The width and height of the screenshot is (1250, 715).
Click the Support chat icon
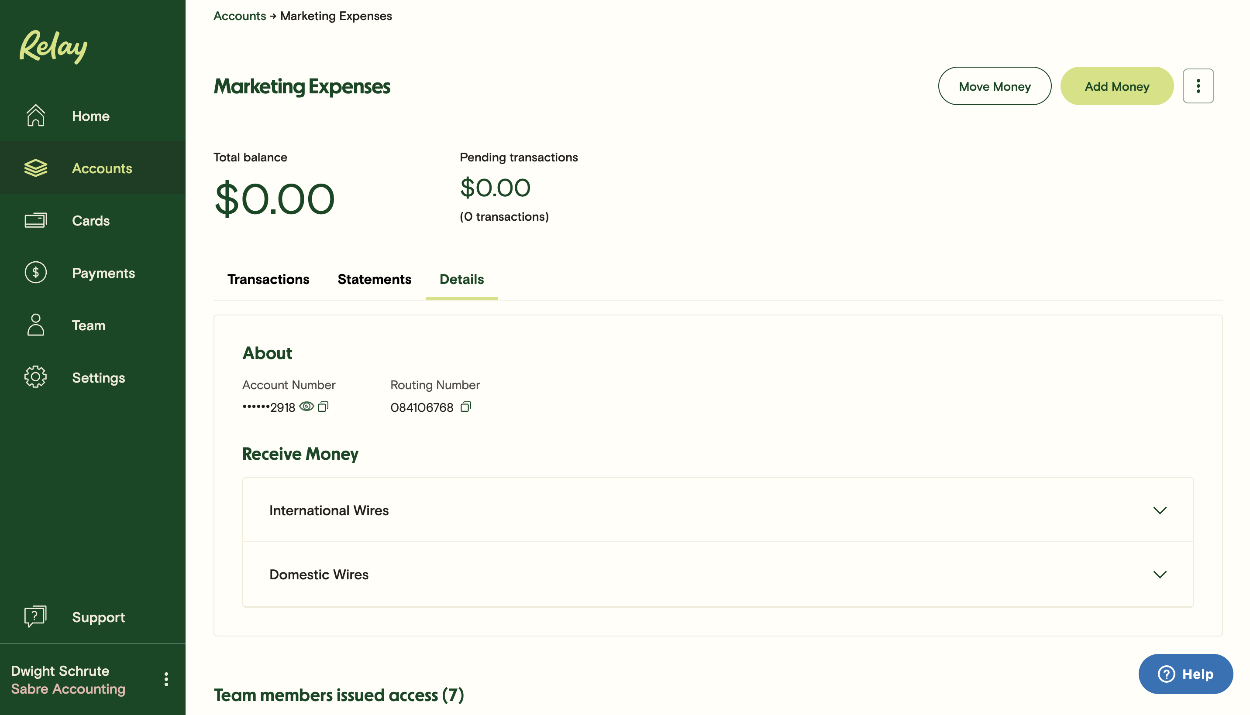[x=35, y=616]
